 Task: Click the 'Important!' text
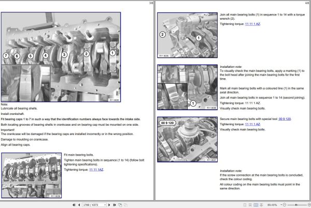[8, 130]
